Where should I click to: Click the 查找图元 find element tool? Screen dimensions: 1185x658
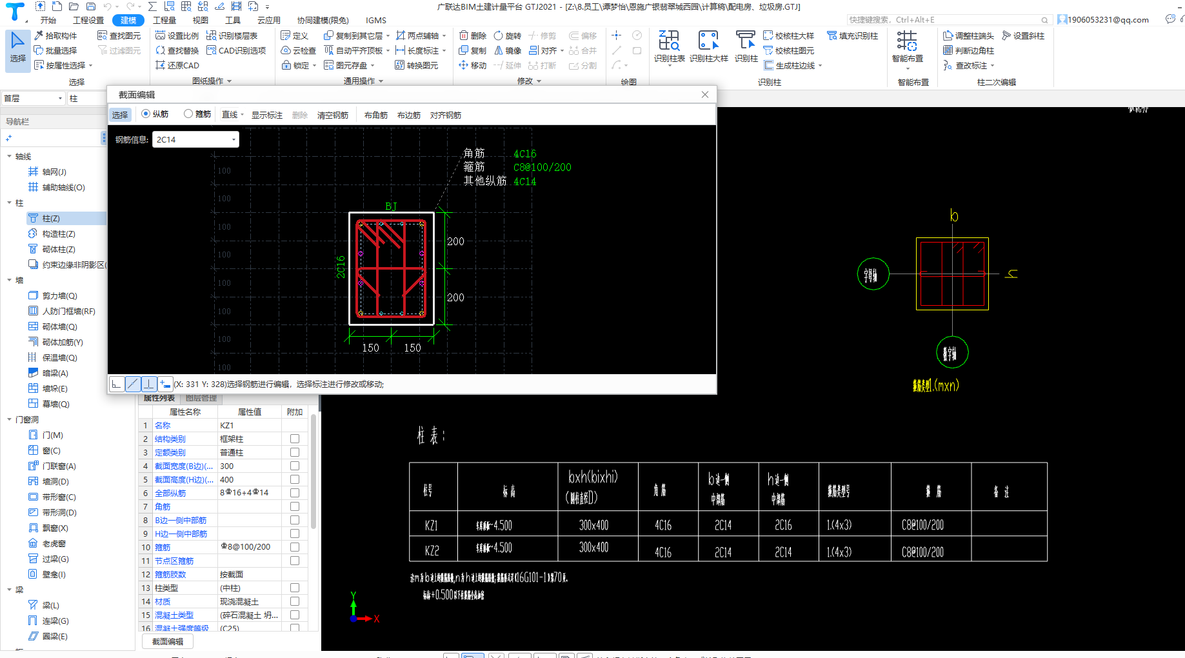point(119,35)
